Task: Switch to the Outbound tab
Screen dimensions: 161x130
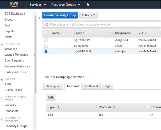Action: click(92, 86)
